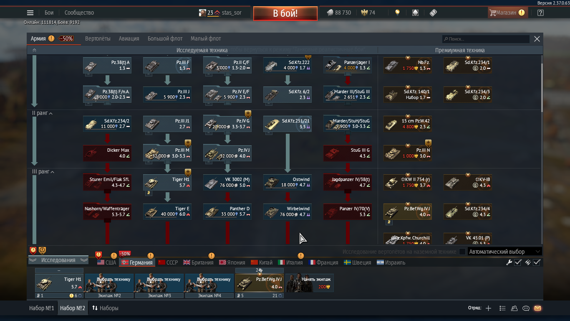Switch to the Большой флот tab

tap(165, 38)
